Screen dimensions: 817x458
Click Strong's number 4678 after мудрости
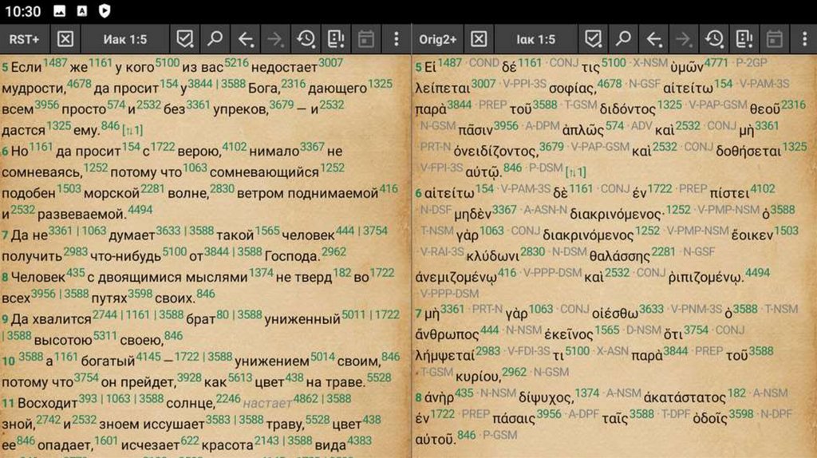click(x=79, y=83)
